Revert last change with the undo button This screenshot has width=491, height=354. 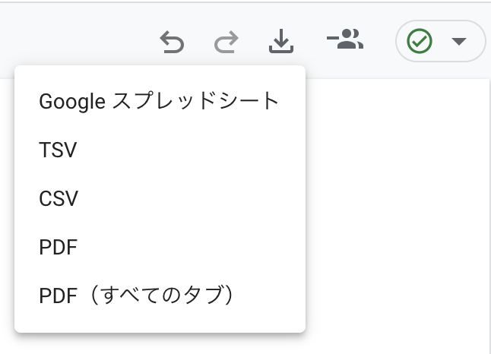[172, 42]
